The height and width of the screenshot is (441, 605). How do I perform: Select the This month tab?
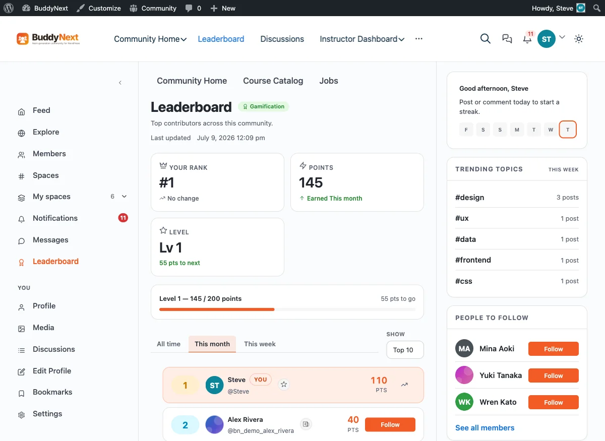[212, 344]
